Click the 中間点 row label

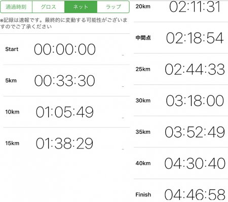tap(143, 38)
